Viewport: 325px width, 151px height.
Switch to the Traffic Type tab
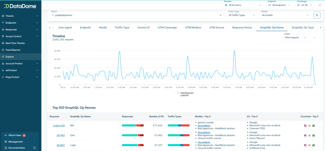(x=122, y=28)
